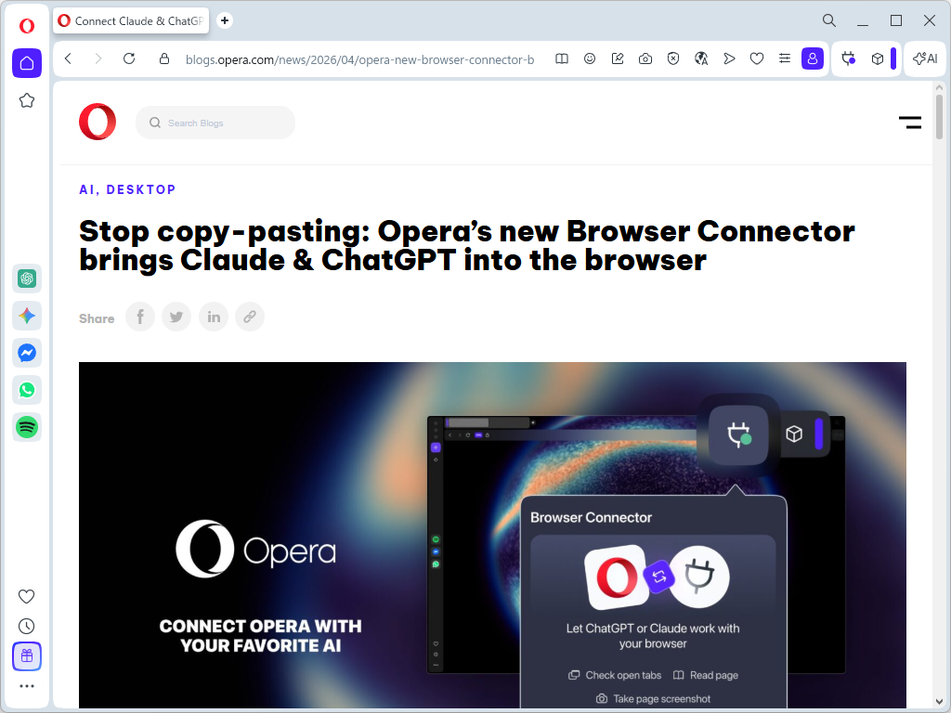Toggle the VPN shield in the toolbar
The width and height of the screenshot is (951, 713).
[x=673, y=58]
